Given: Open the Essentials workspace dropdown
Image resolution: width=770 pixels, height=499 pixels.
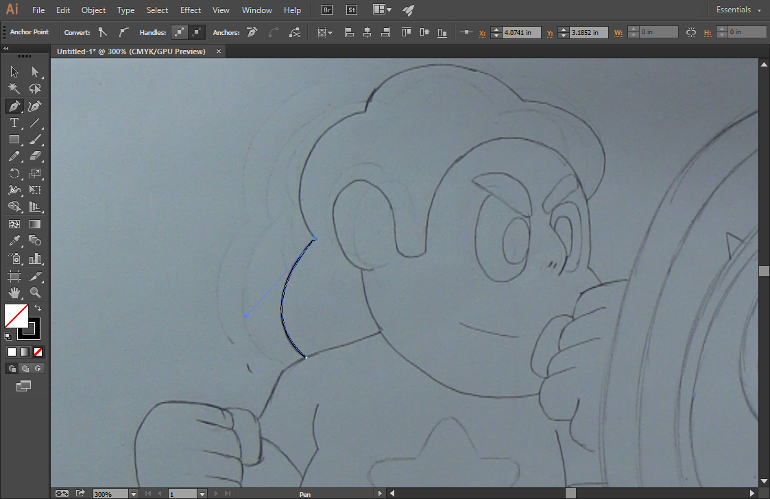Looking at the screenshot, I should point(738,10).
